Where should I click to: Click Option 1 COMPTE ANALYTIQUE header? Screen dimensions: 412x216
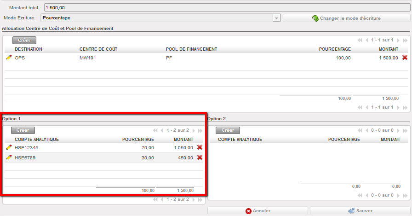coord(37,140)
